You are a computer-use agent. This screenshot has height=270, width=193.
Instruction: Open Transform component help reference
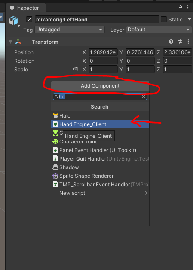click(x=171, y=42)
